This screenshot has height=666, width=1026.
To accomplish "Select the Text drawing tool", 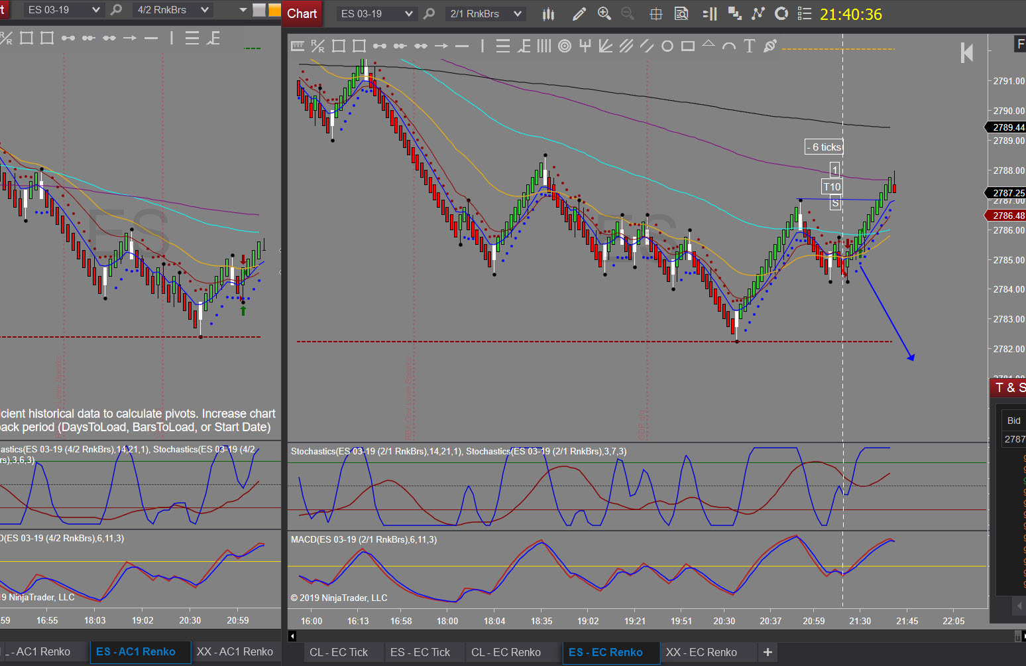I will 750,46.
